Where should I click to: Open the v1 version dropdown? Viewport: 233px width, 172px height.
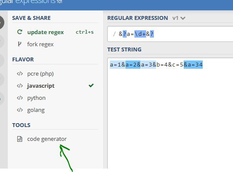[179, 18]
